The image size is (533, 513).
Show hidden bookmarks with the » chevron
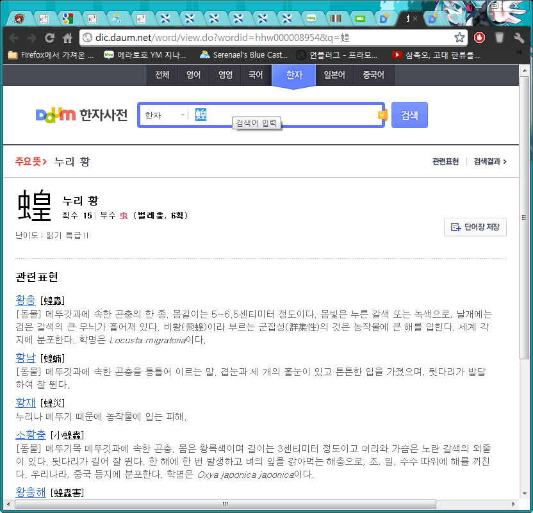519,52
